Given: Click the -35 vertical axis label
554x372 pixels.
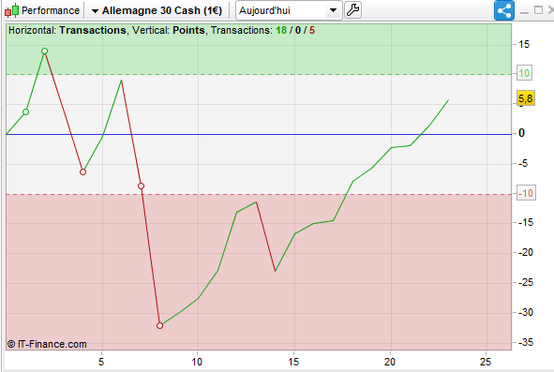Looking at the screenshot, I should 526,342.
